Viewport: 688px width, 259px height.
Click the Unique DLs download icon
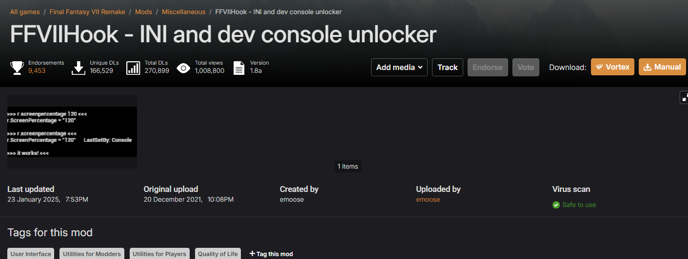79,68
